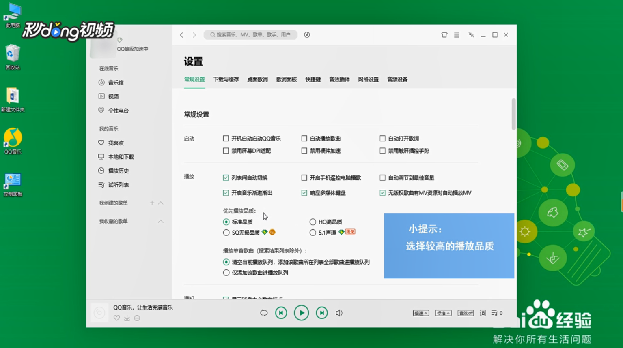Open 回收站 desktop icon
623x348 pixels.
pyautogui.click(x=13, y=57)
